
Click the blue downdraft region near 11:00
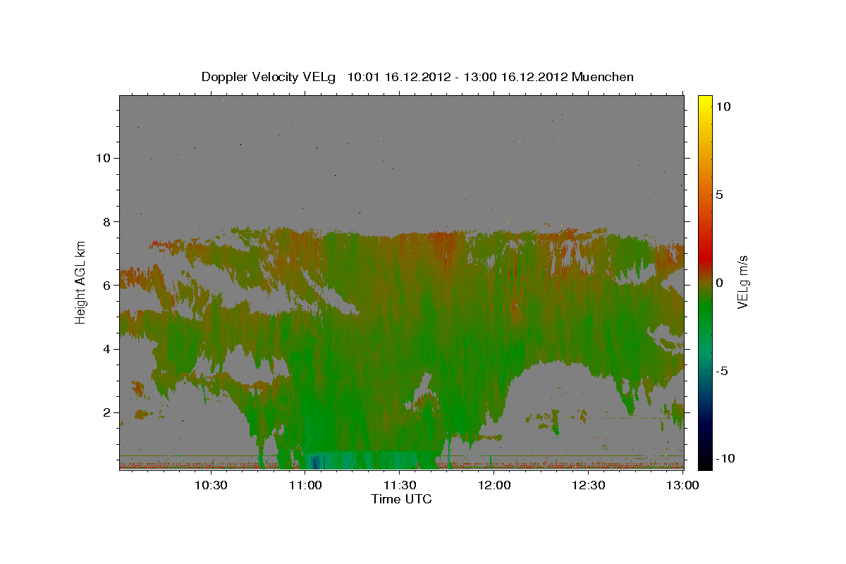[315, 461]
